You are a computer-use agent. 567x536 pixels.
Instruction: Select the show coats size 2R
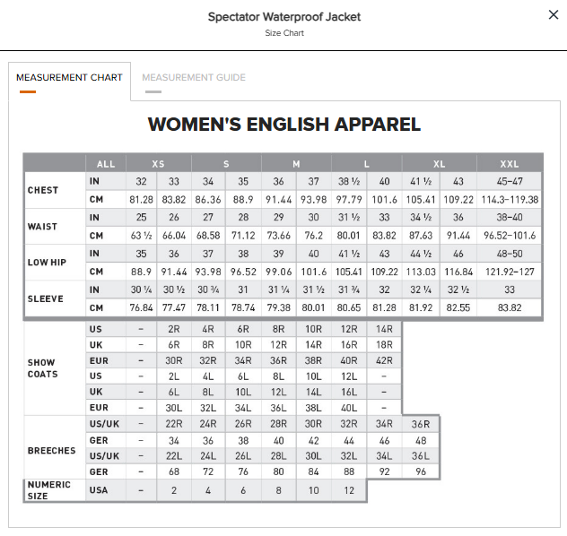pos(174,330)
